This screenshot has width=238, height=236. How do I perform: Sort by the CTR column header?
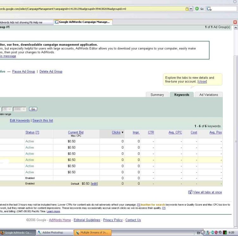tap(151, 132)
